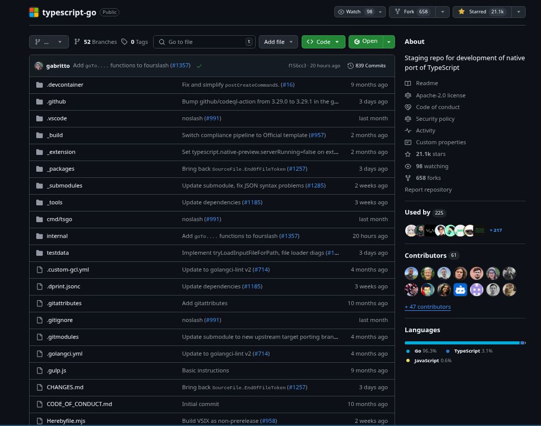Click the folder icon beside internal
The image size is (541, 426).
[x=39, y=236]
